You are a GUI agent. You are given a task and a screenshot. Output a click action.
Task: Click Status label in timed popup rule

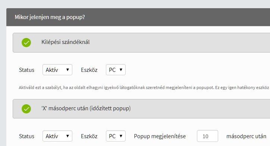tap(26, 136)
